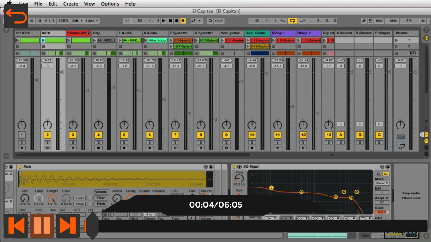Open the Help menu

point(130,3)
